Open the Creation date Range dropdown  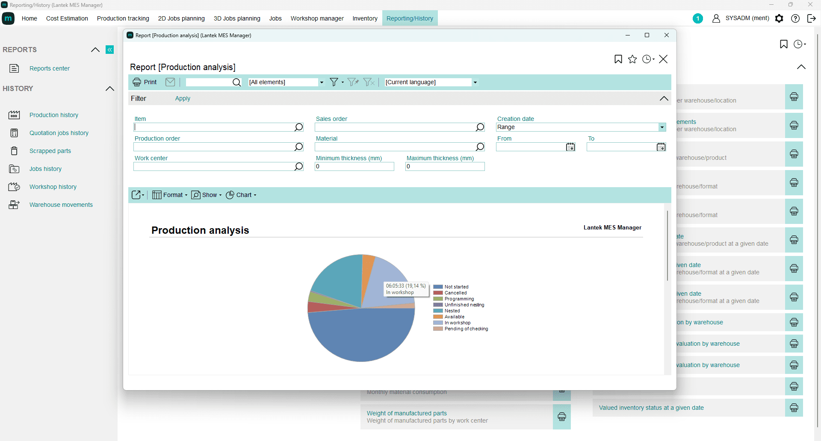point(662,127)
